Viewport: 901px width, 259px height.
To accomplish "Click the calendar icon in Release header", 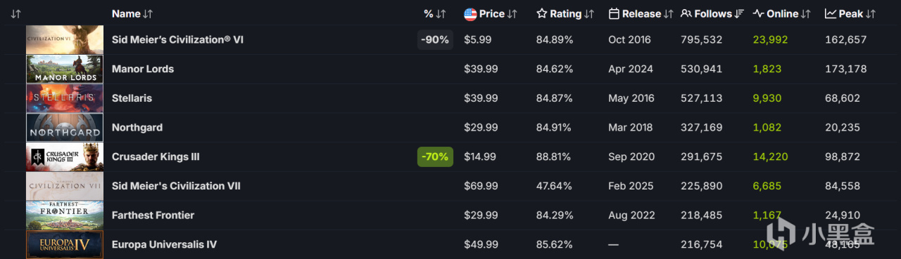I will (x=614, y=14).
